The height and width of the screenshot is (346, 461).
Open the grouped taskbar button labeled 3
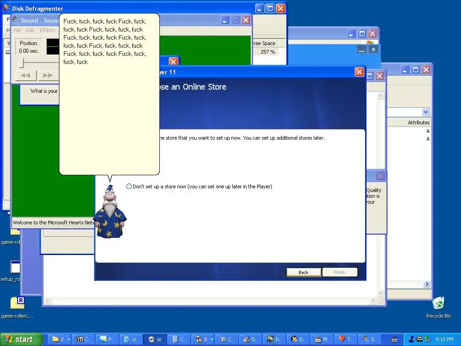[x=203, y=339]
